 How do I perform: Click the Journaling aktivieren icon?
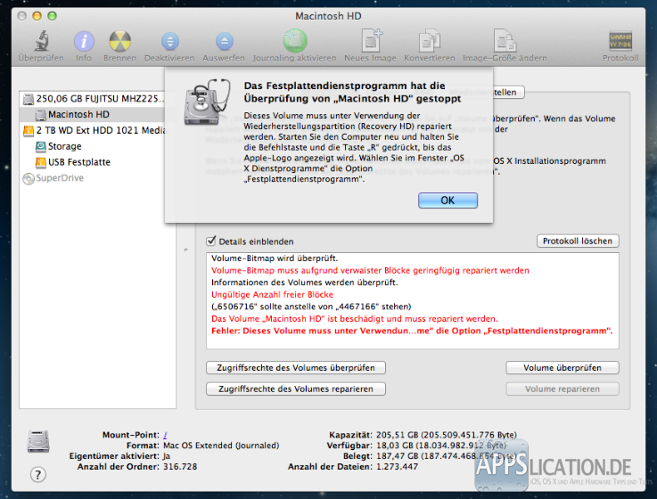click(295, 41)
